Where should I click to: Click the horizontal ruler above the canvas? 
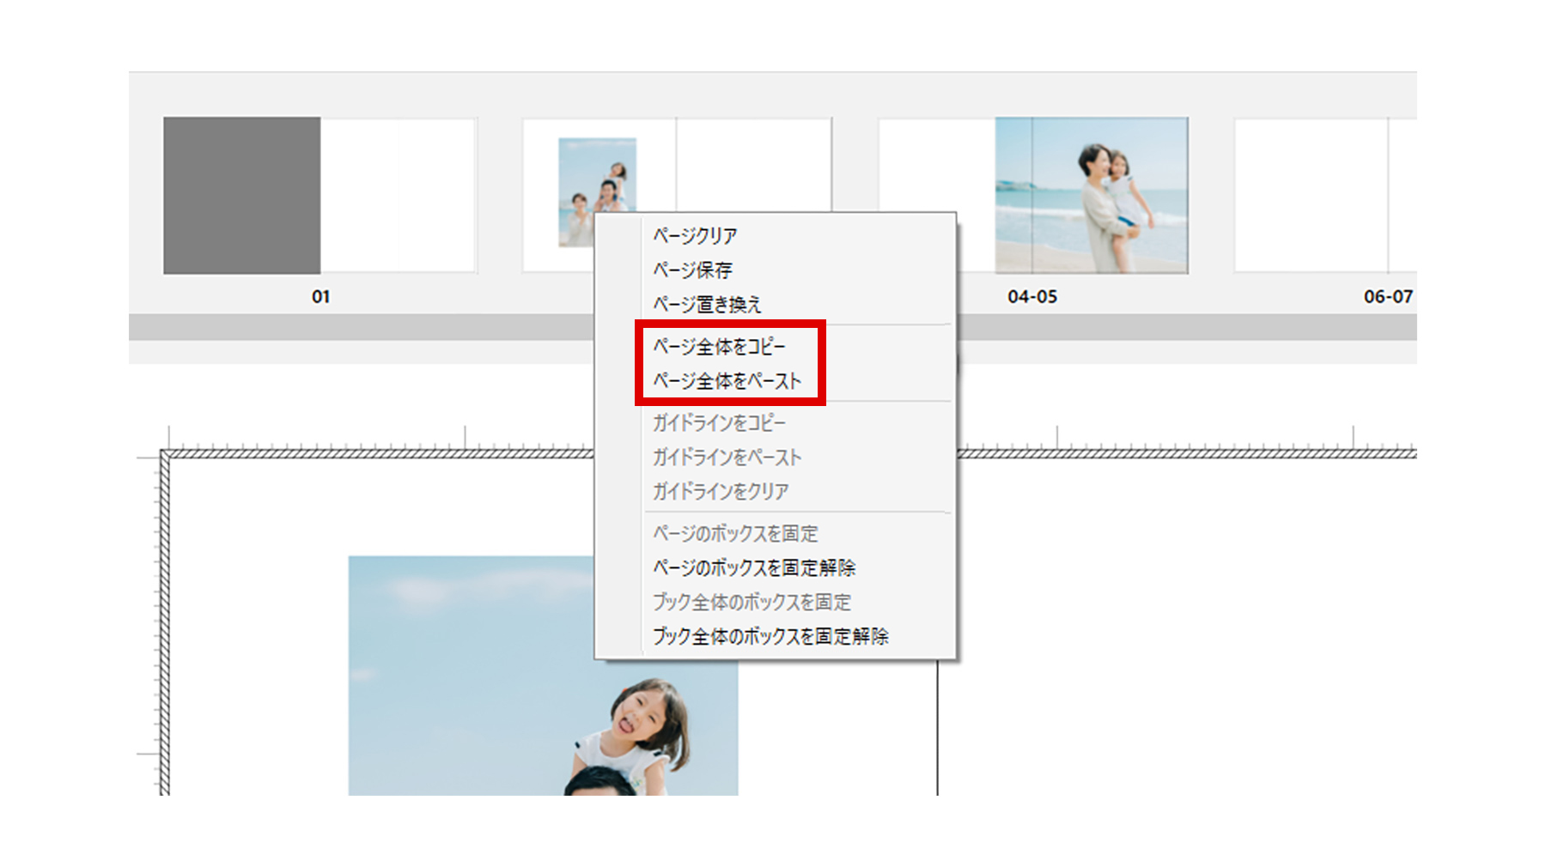[x=378, y=440]
